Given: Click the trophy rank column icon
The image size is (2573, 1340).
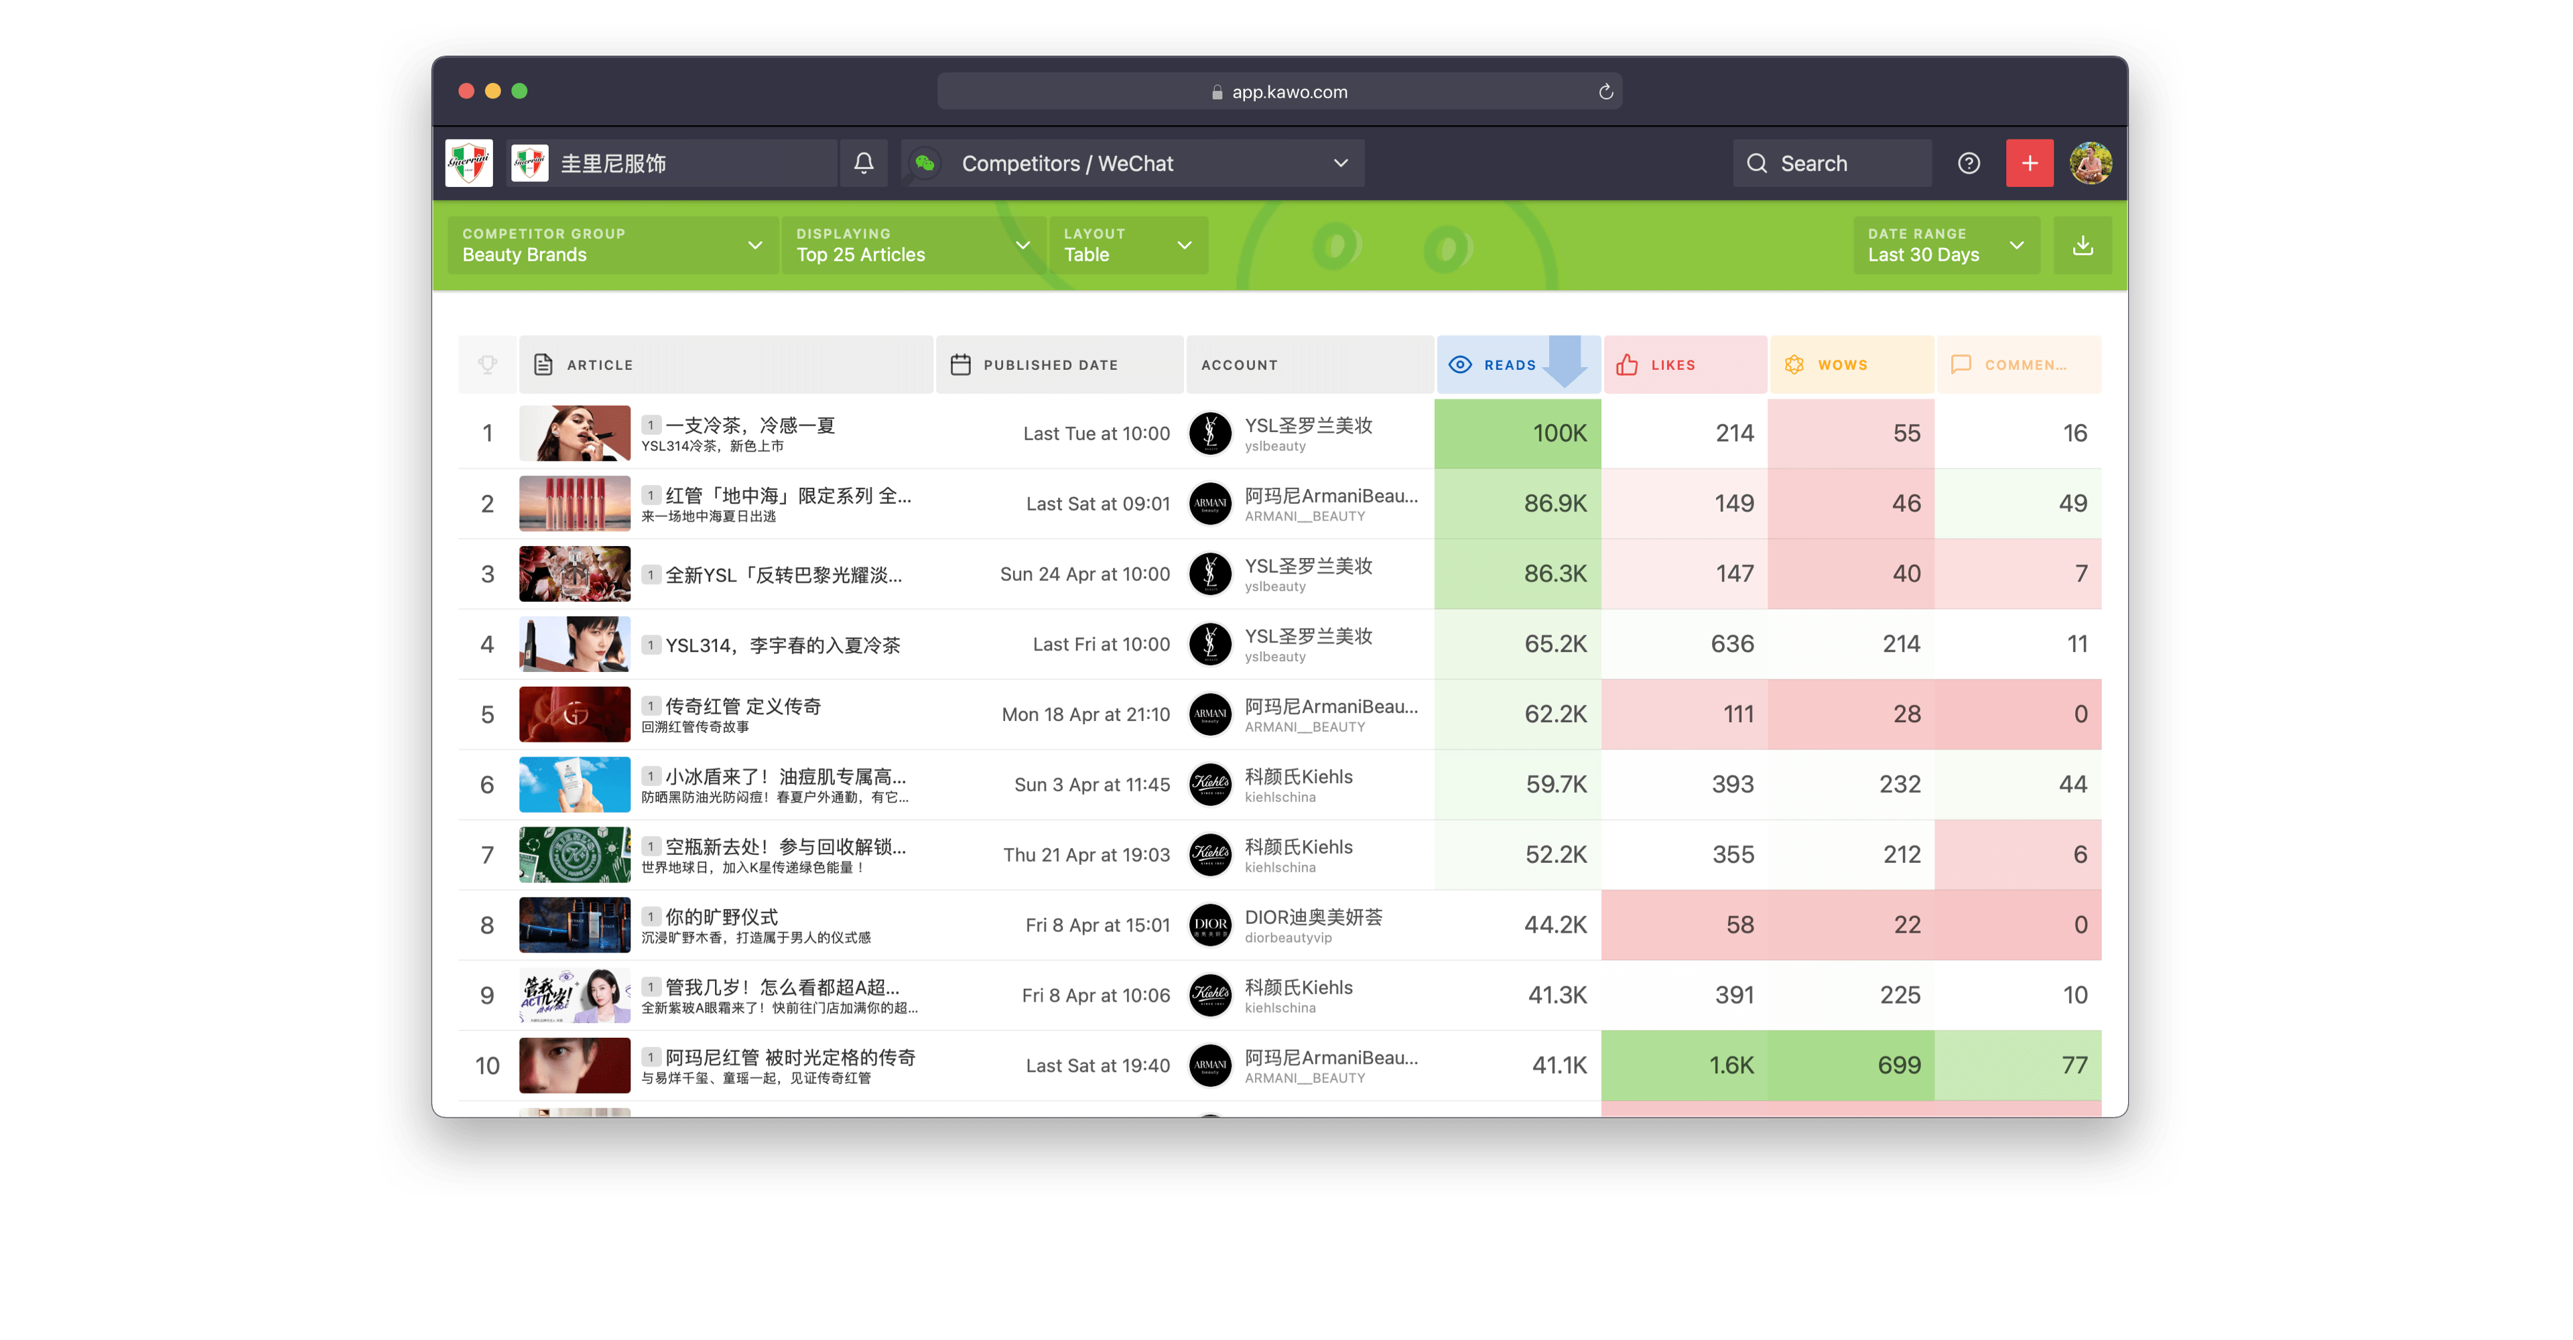Looking at the screenshot, I should (487, 364).
